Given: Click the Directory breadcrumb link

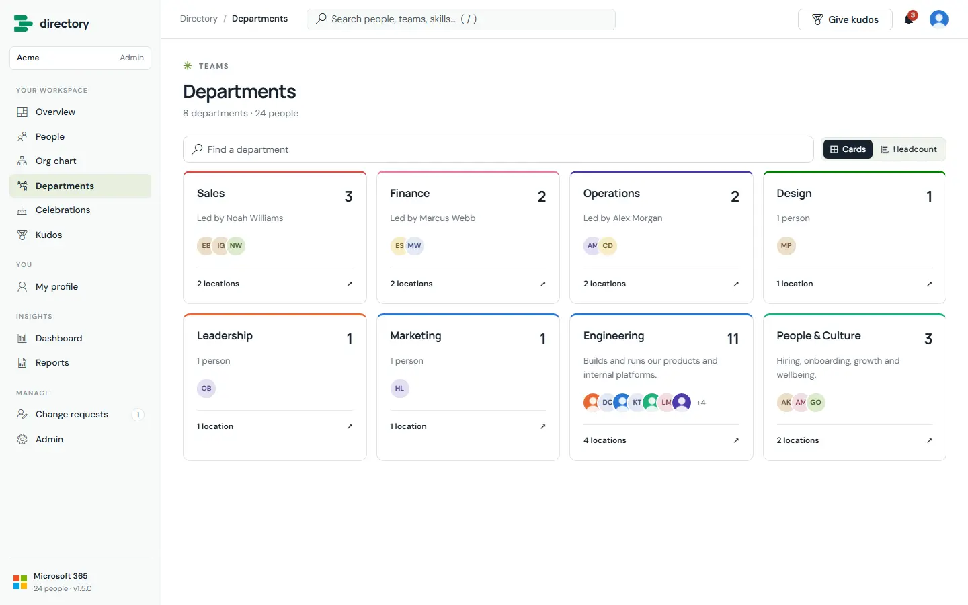Looking at the screenshot, I should pos(199,19).
